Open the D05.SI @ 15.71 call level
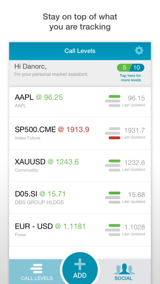Image resolution: width=160 pixels, height=284 pixels. (x=80, y=197)
